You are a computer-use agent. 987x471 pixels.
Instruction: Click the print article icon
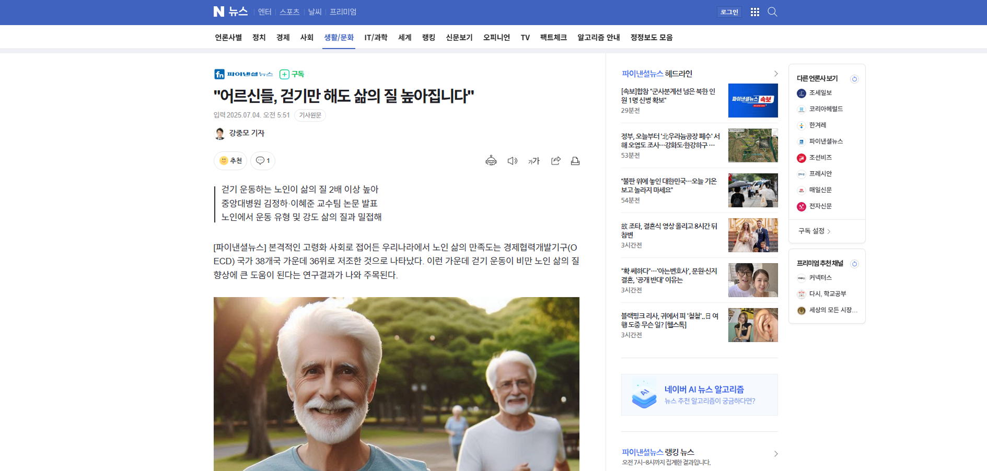click(575, 161)
